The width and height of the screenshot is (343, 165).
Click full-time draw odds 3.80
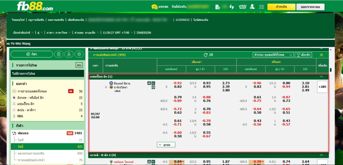point(226,91)
